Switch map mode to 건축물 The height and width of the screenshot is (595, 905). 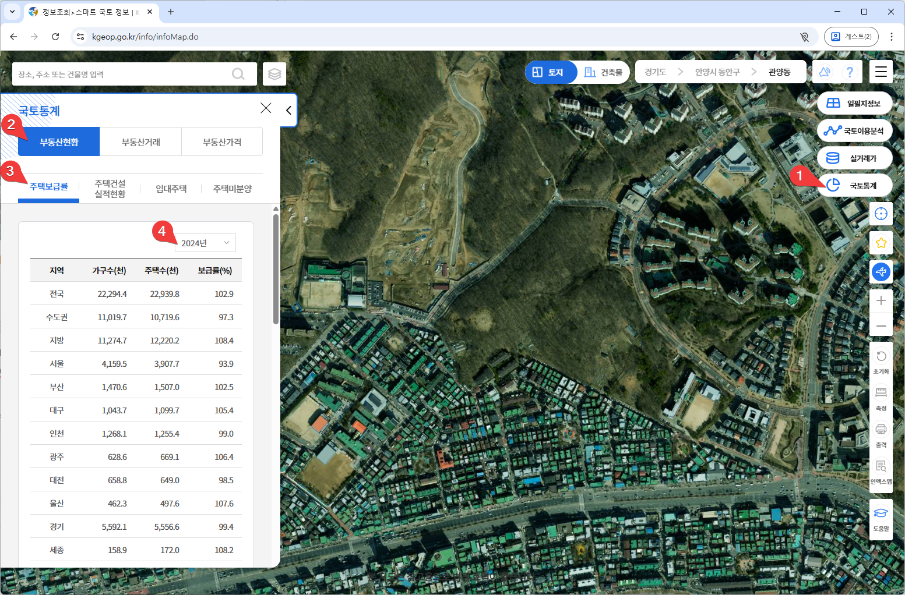[604, 72]
